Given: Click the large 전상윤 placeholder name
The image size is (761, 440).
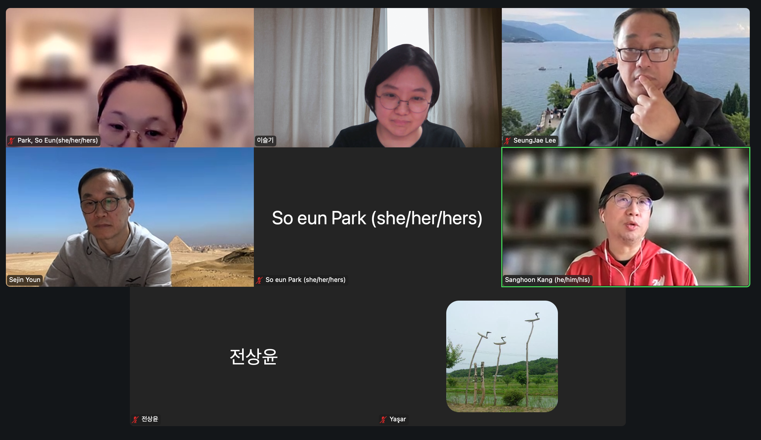Looking at the screenshot, I should 253,356.
